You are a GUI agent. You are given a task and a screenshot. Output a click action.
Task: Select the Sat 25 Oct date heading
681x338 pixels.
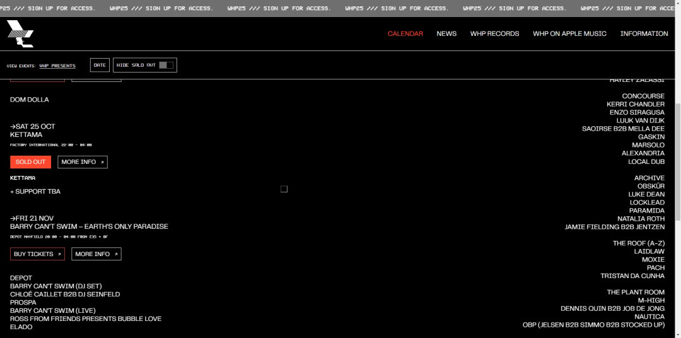33,126
